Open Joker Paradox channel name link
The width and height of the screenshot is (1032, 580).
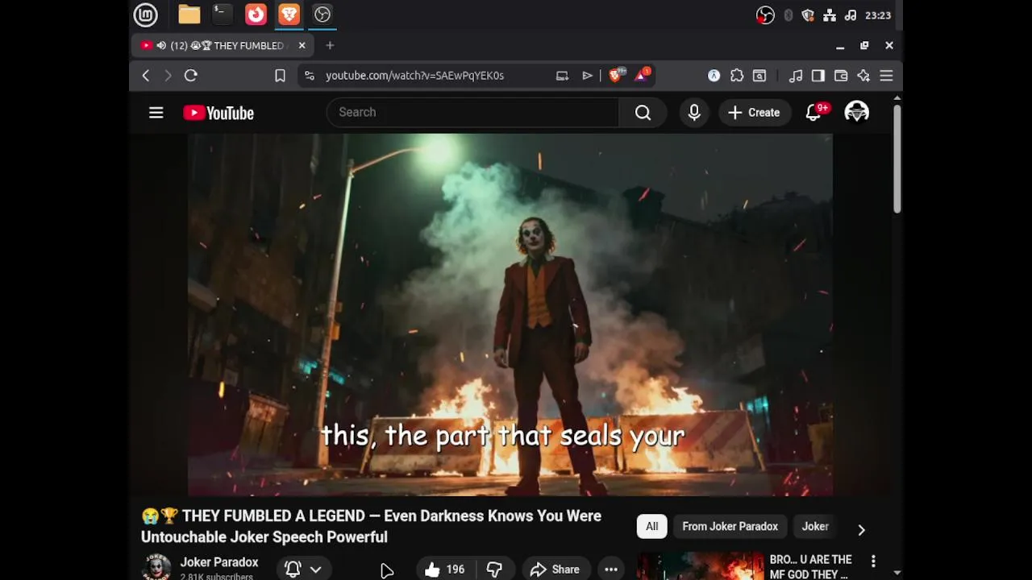click(x=219, y=562)
